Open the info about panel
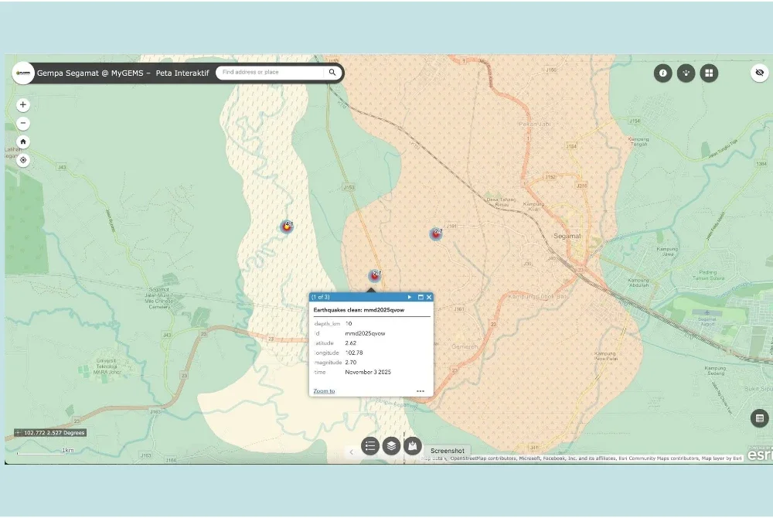 point(662,73)
